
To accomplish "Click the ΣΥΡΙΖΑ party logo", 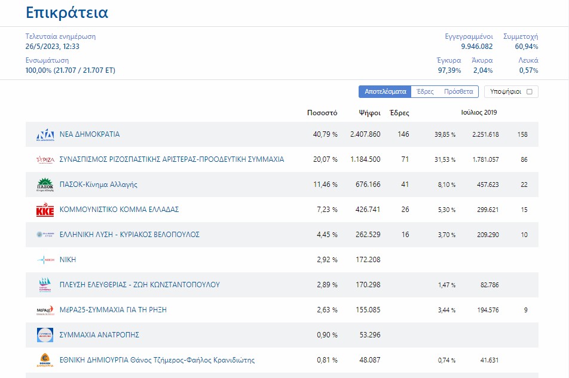I will coord(45,159).
